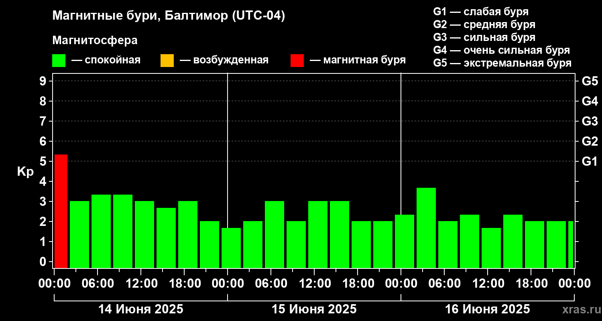Click the G4 label on right axis
Image resolution: width=602 pixels, height=321 pixels.
pos(590,101)
